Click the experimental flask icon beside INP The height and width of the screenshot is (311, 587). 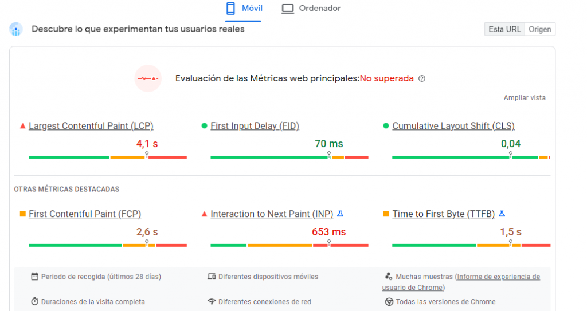tap(340, 214)
